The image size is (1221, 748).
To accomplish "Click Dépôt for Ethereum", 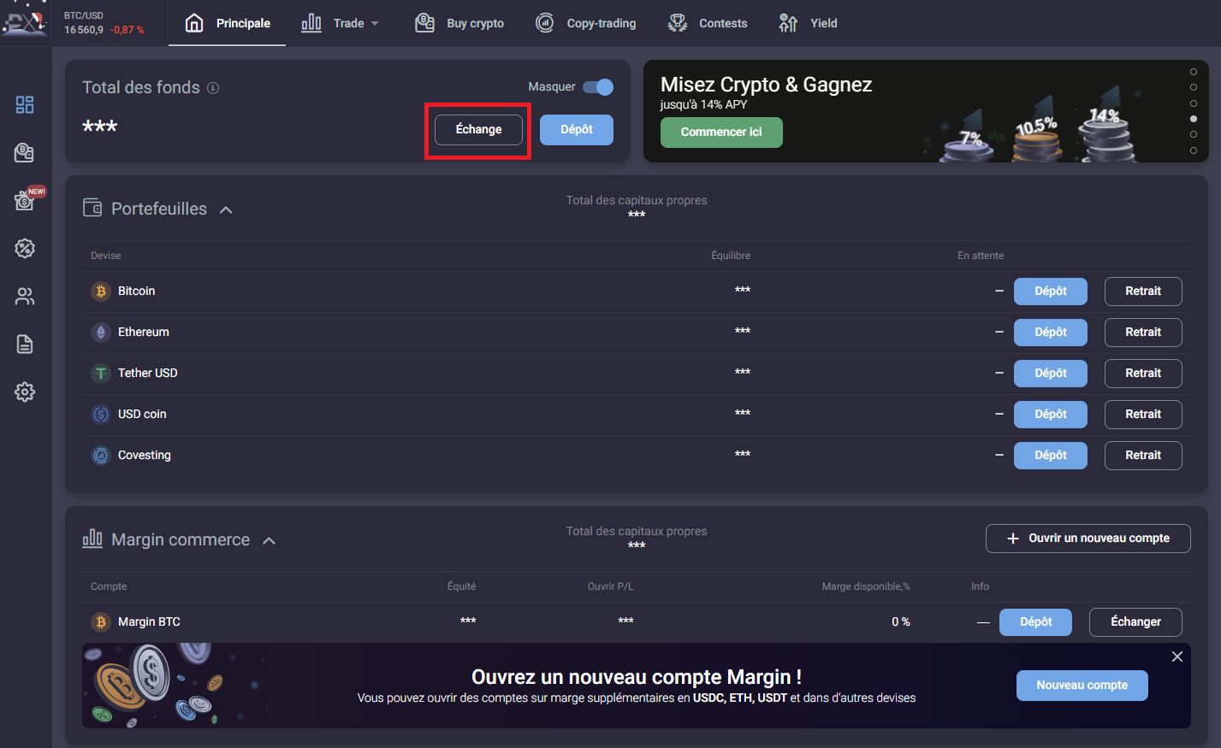I will (x=1051, y=333).
